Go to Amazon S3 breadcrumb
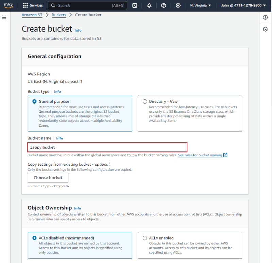The width and height of the screenshot is (272, 263). pyautogui.click(x=32, y=15)
